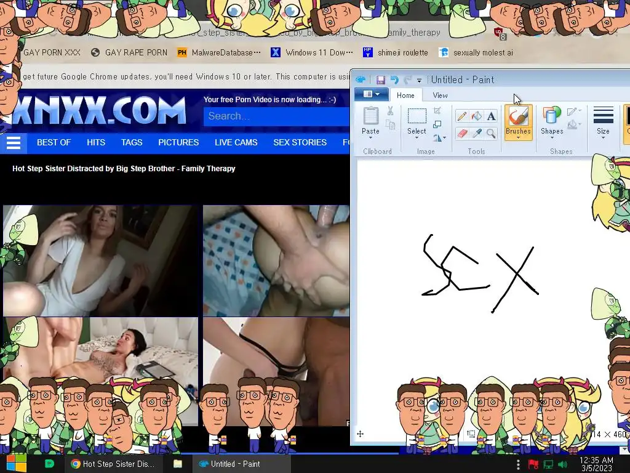Click the red flag tray icon

point(533,464)
